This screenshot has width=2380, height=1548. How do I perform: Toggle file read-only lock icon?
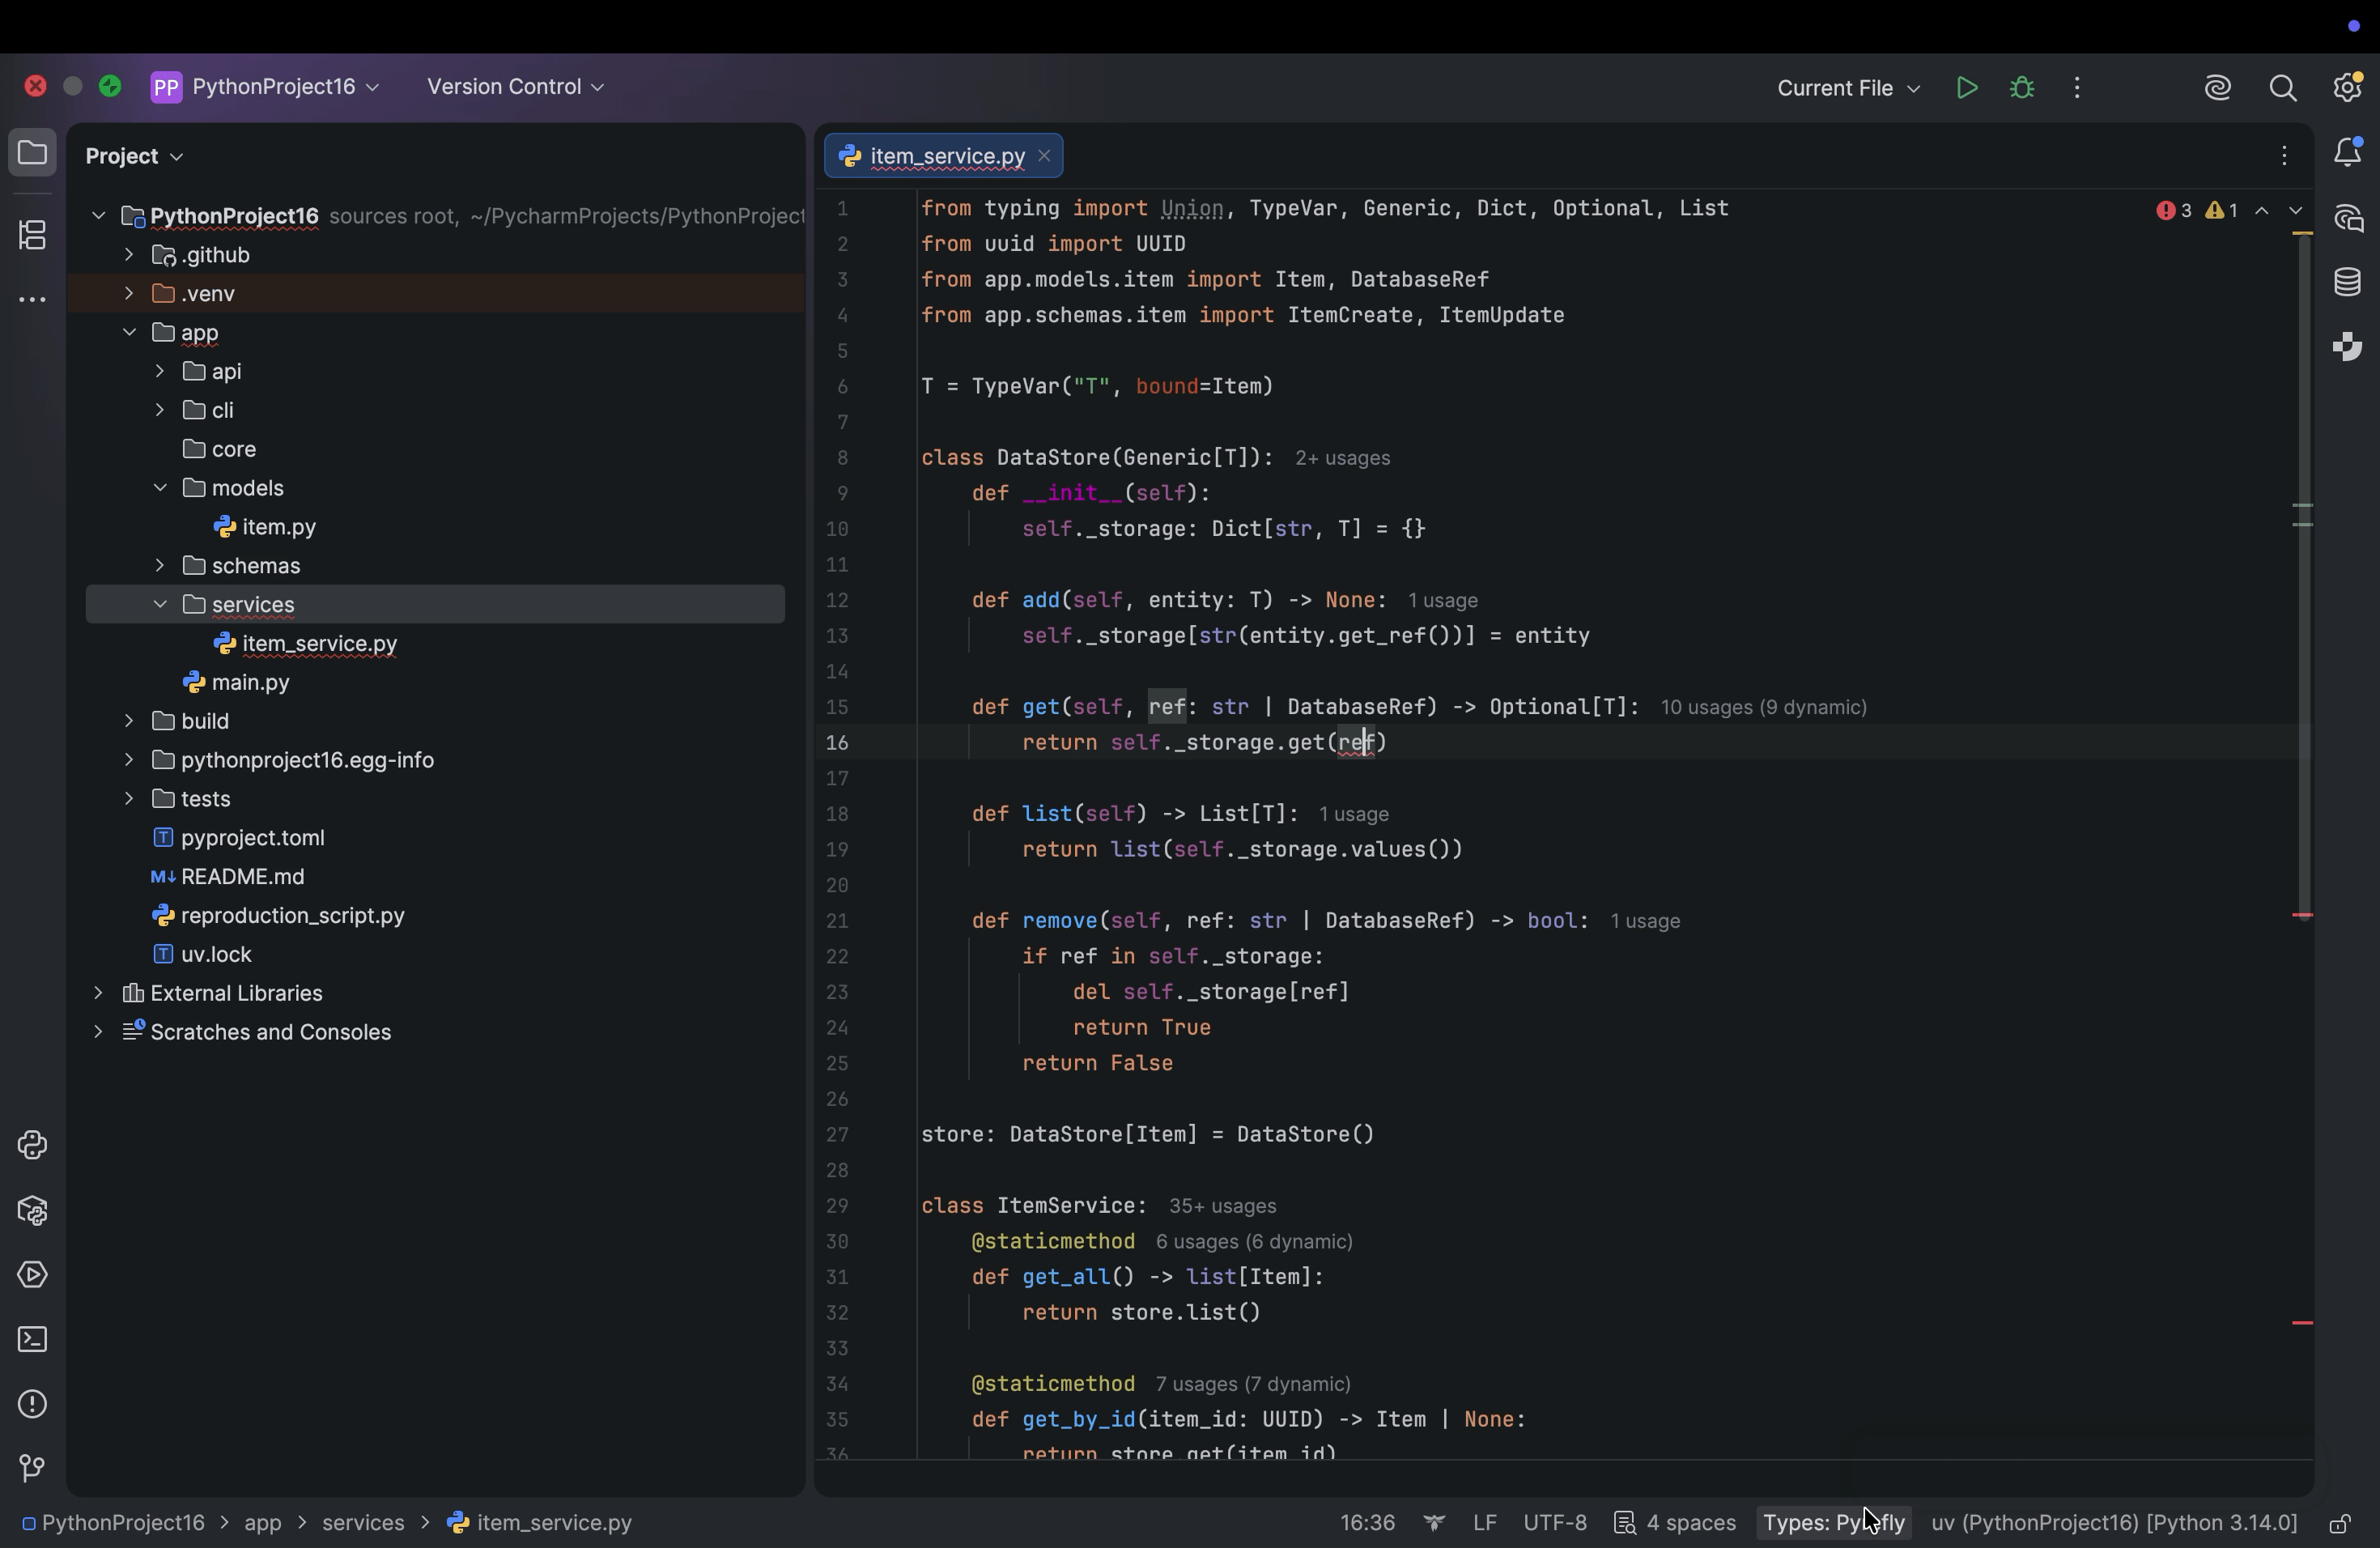point(2340,1524)
